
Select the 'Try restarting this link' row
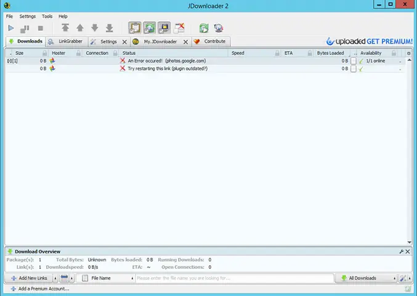pos(205,68)
